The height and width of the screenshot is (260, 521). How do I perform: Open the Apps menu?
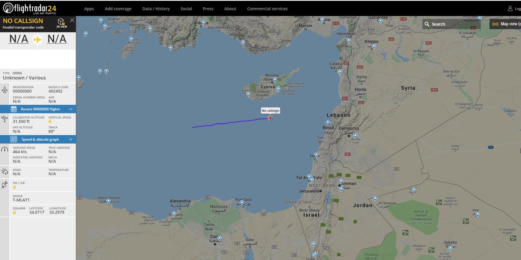(x=89, y=9)
